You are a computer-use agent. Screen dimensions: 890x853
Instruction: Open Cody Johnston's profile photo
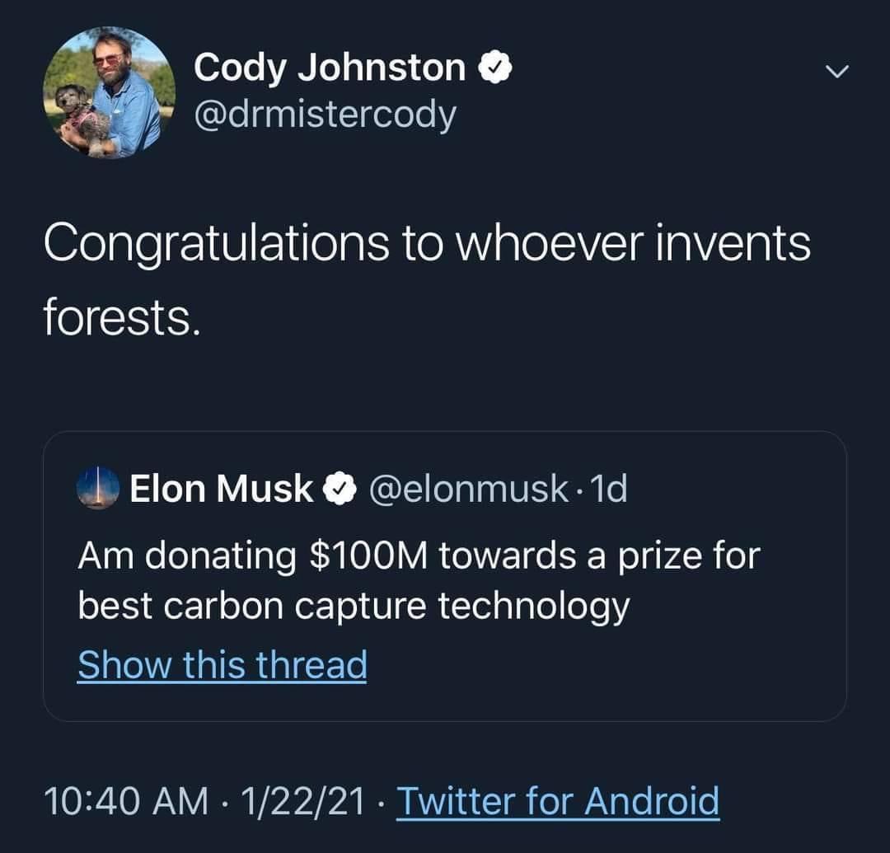click(110, 92)
